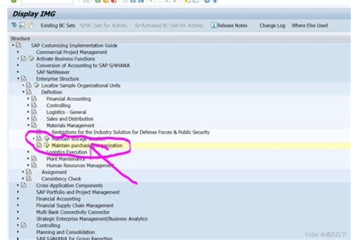Open documentation icon for Maintain purchasing organization
Screen dimensions: 351x240
[39, 145]
